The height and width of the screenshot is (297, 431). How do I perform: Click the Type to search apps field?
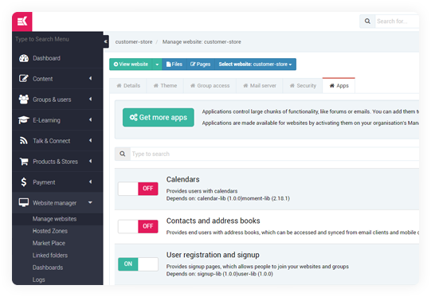(x=274, y=154)
